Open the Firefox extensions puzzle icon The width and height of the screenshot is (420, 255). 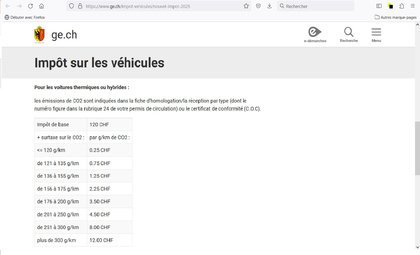coord(402,6)
